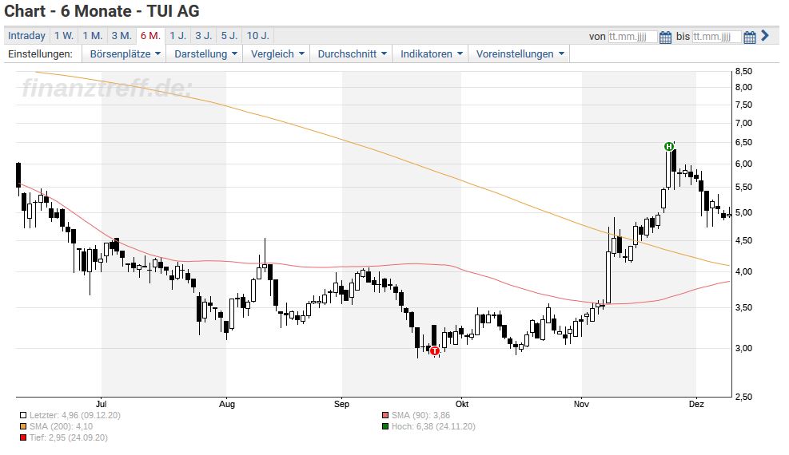The width and height of the screenshot is (789, 455).
Task: Click the 5,00 price axis label
Action: pos(743,212)
